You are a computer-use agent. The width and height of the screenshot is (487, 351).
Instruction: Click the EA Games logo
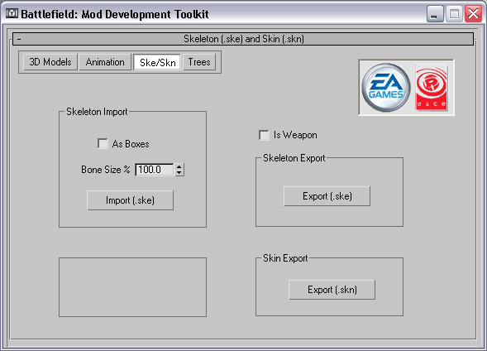[386, 88]
